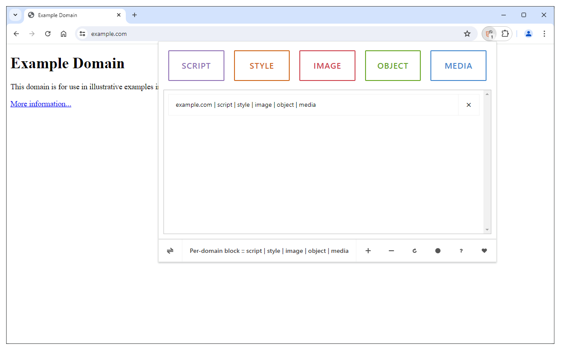
Task: Follow the More information link
Action: 40,104
